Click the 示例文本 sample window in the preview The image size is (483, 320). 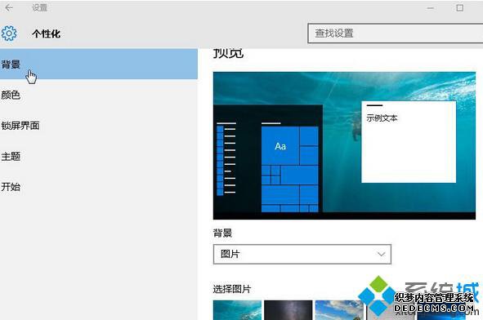(x=409, y=142)
